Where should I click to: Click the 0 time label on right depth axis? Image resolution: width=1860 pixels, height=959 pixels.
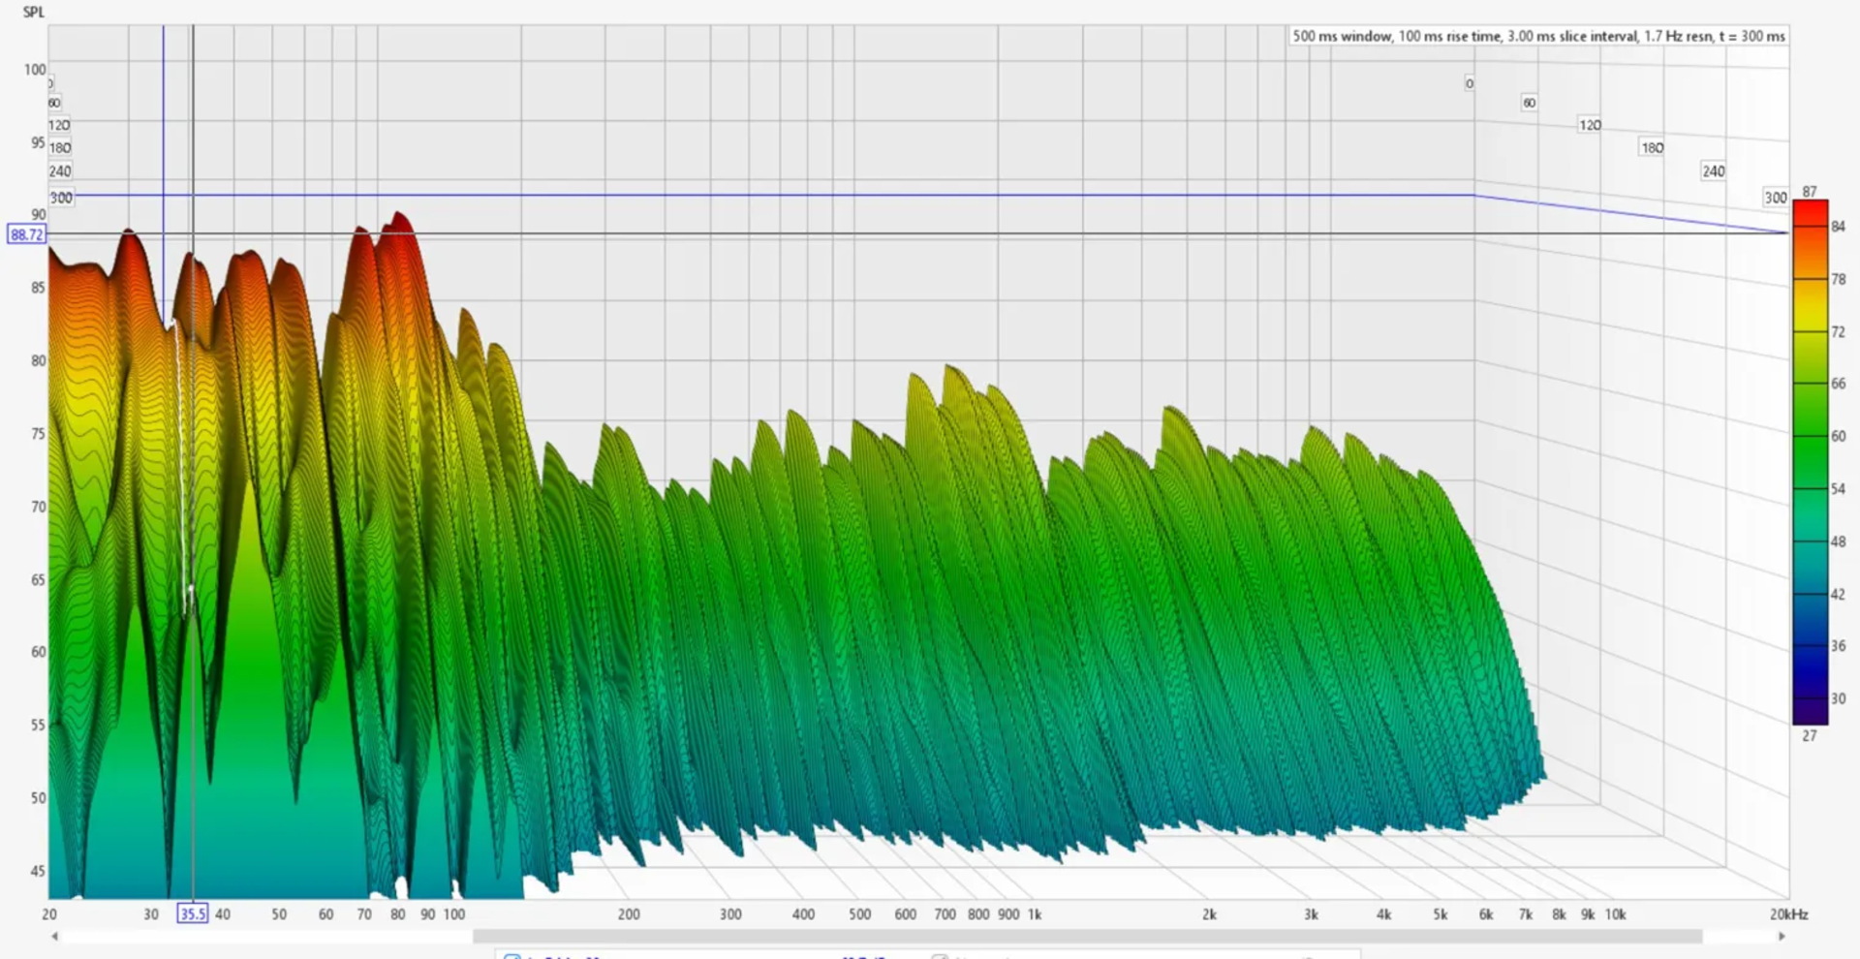point(1470,83)
